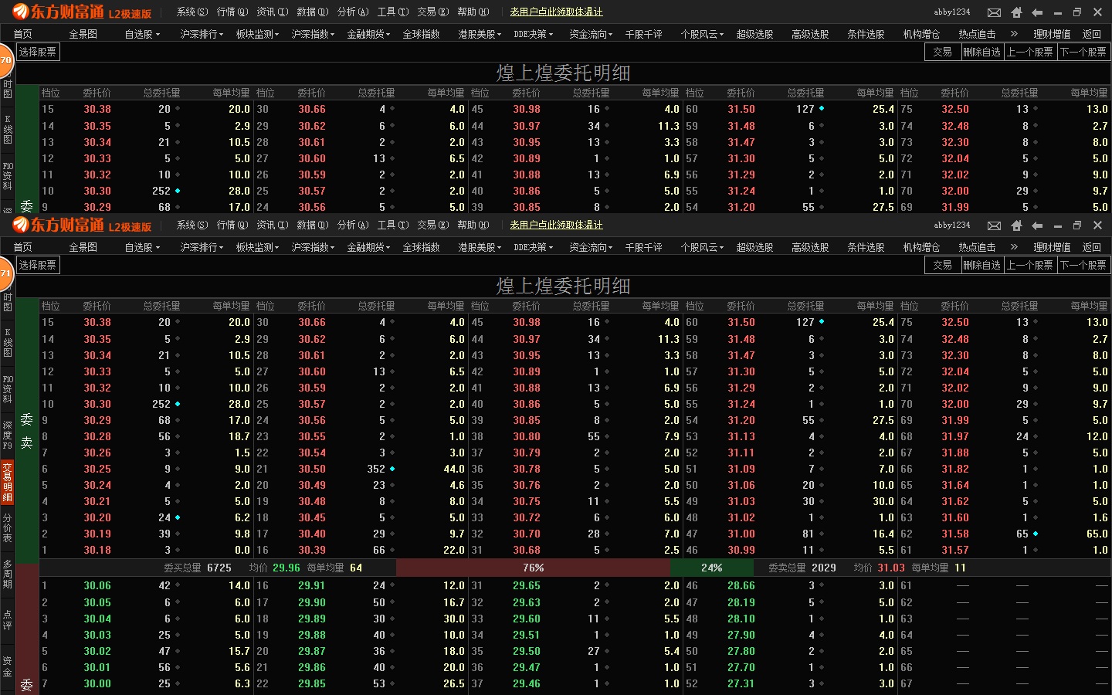The width and height of the screenshot is (1112, 695).
Task: Click the home icon in the top window
Action: point(1016,12)
